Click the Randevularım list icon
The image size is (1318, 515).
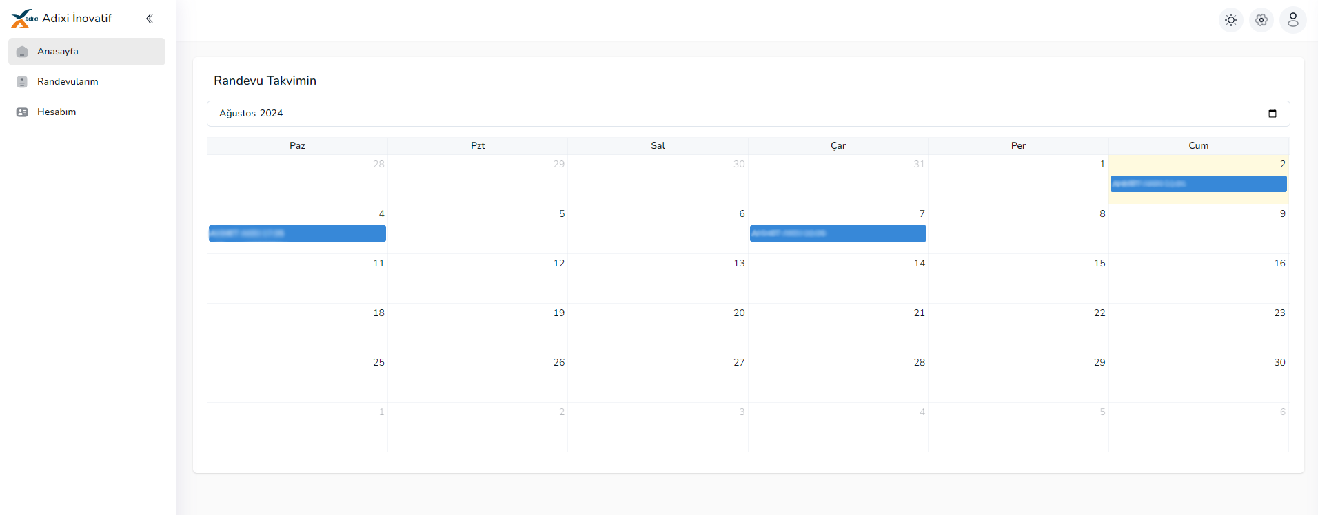pyautogui.click(x=22, y=82)
